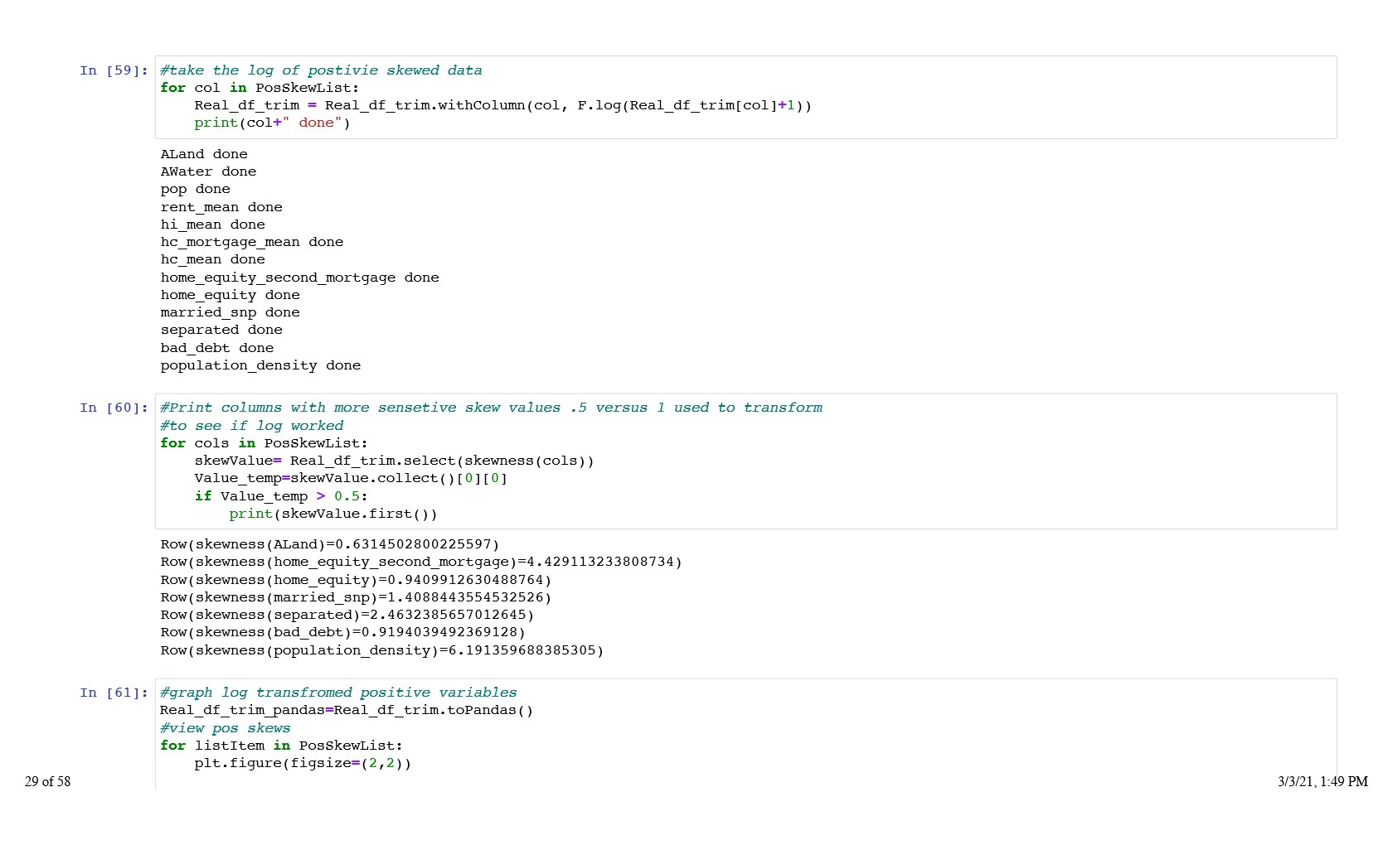Click "home_equity_second_mortgage done" output text
Image resolution: width=1393 pixels, height=845 pixels.
coord(299,278)
